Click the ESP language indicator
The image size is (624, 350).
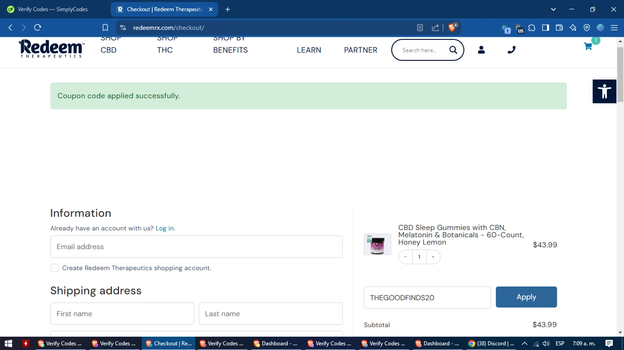(560, 343)
